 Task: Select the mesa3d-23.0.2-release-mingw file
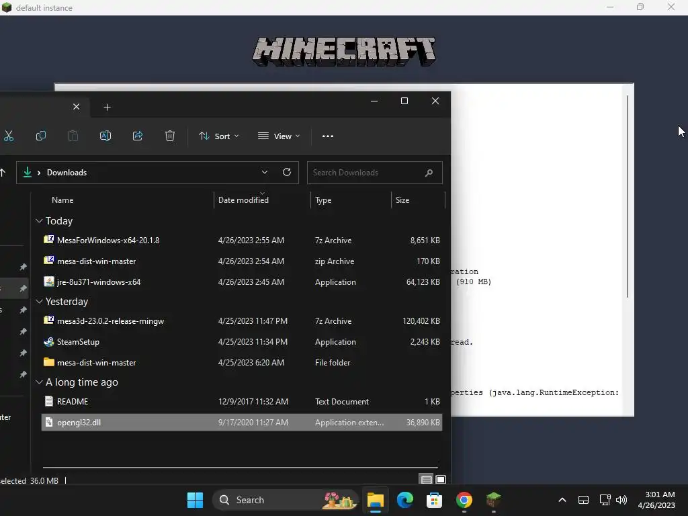tap(242, 320)
